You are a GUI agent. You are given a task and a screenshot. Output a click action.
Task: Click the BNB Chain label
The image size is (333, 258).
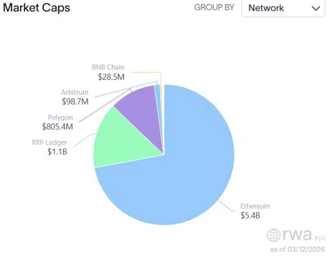coord(108,67)
